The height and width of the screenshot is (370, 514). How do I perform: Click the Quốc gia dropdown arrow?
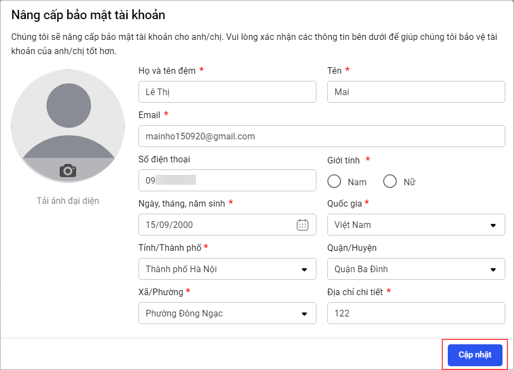(x=493, y=225)
